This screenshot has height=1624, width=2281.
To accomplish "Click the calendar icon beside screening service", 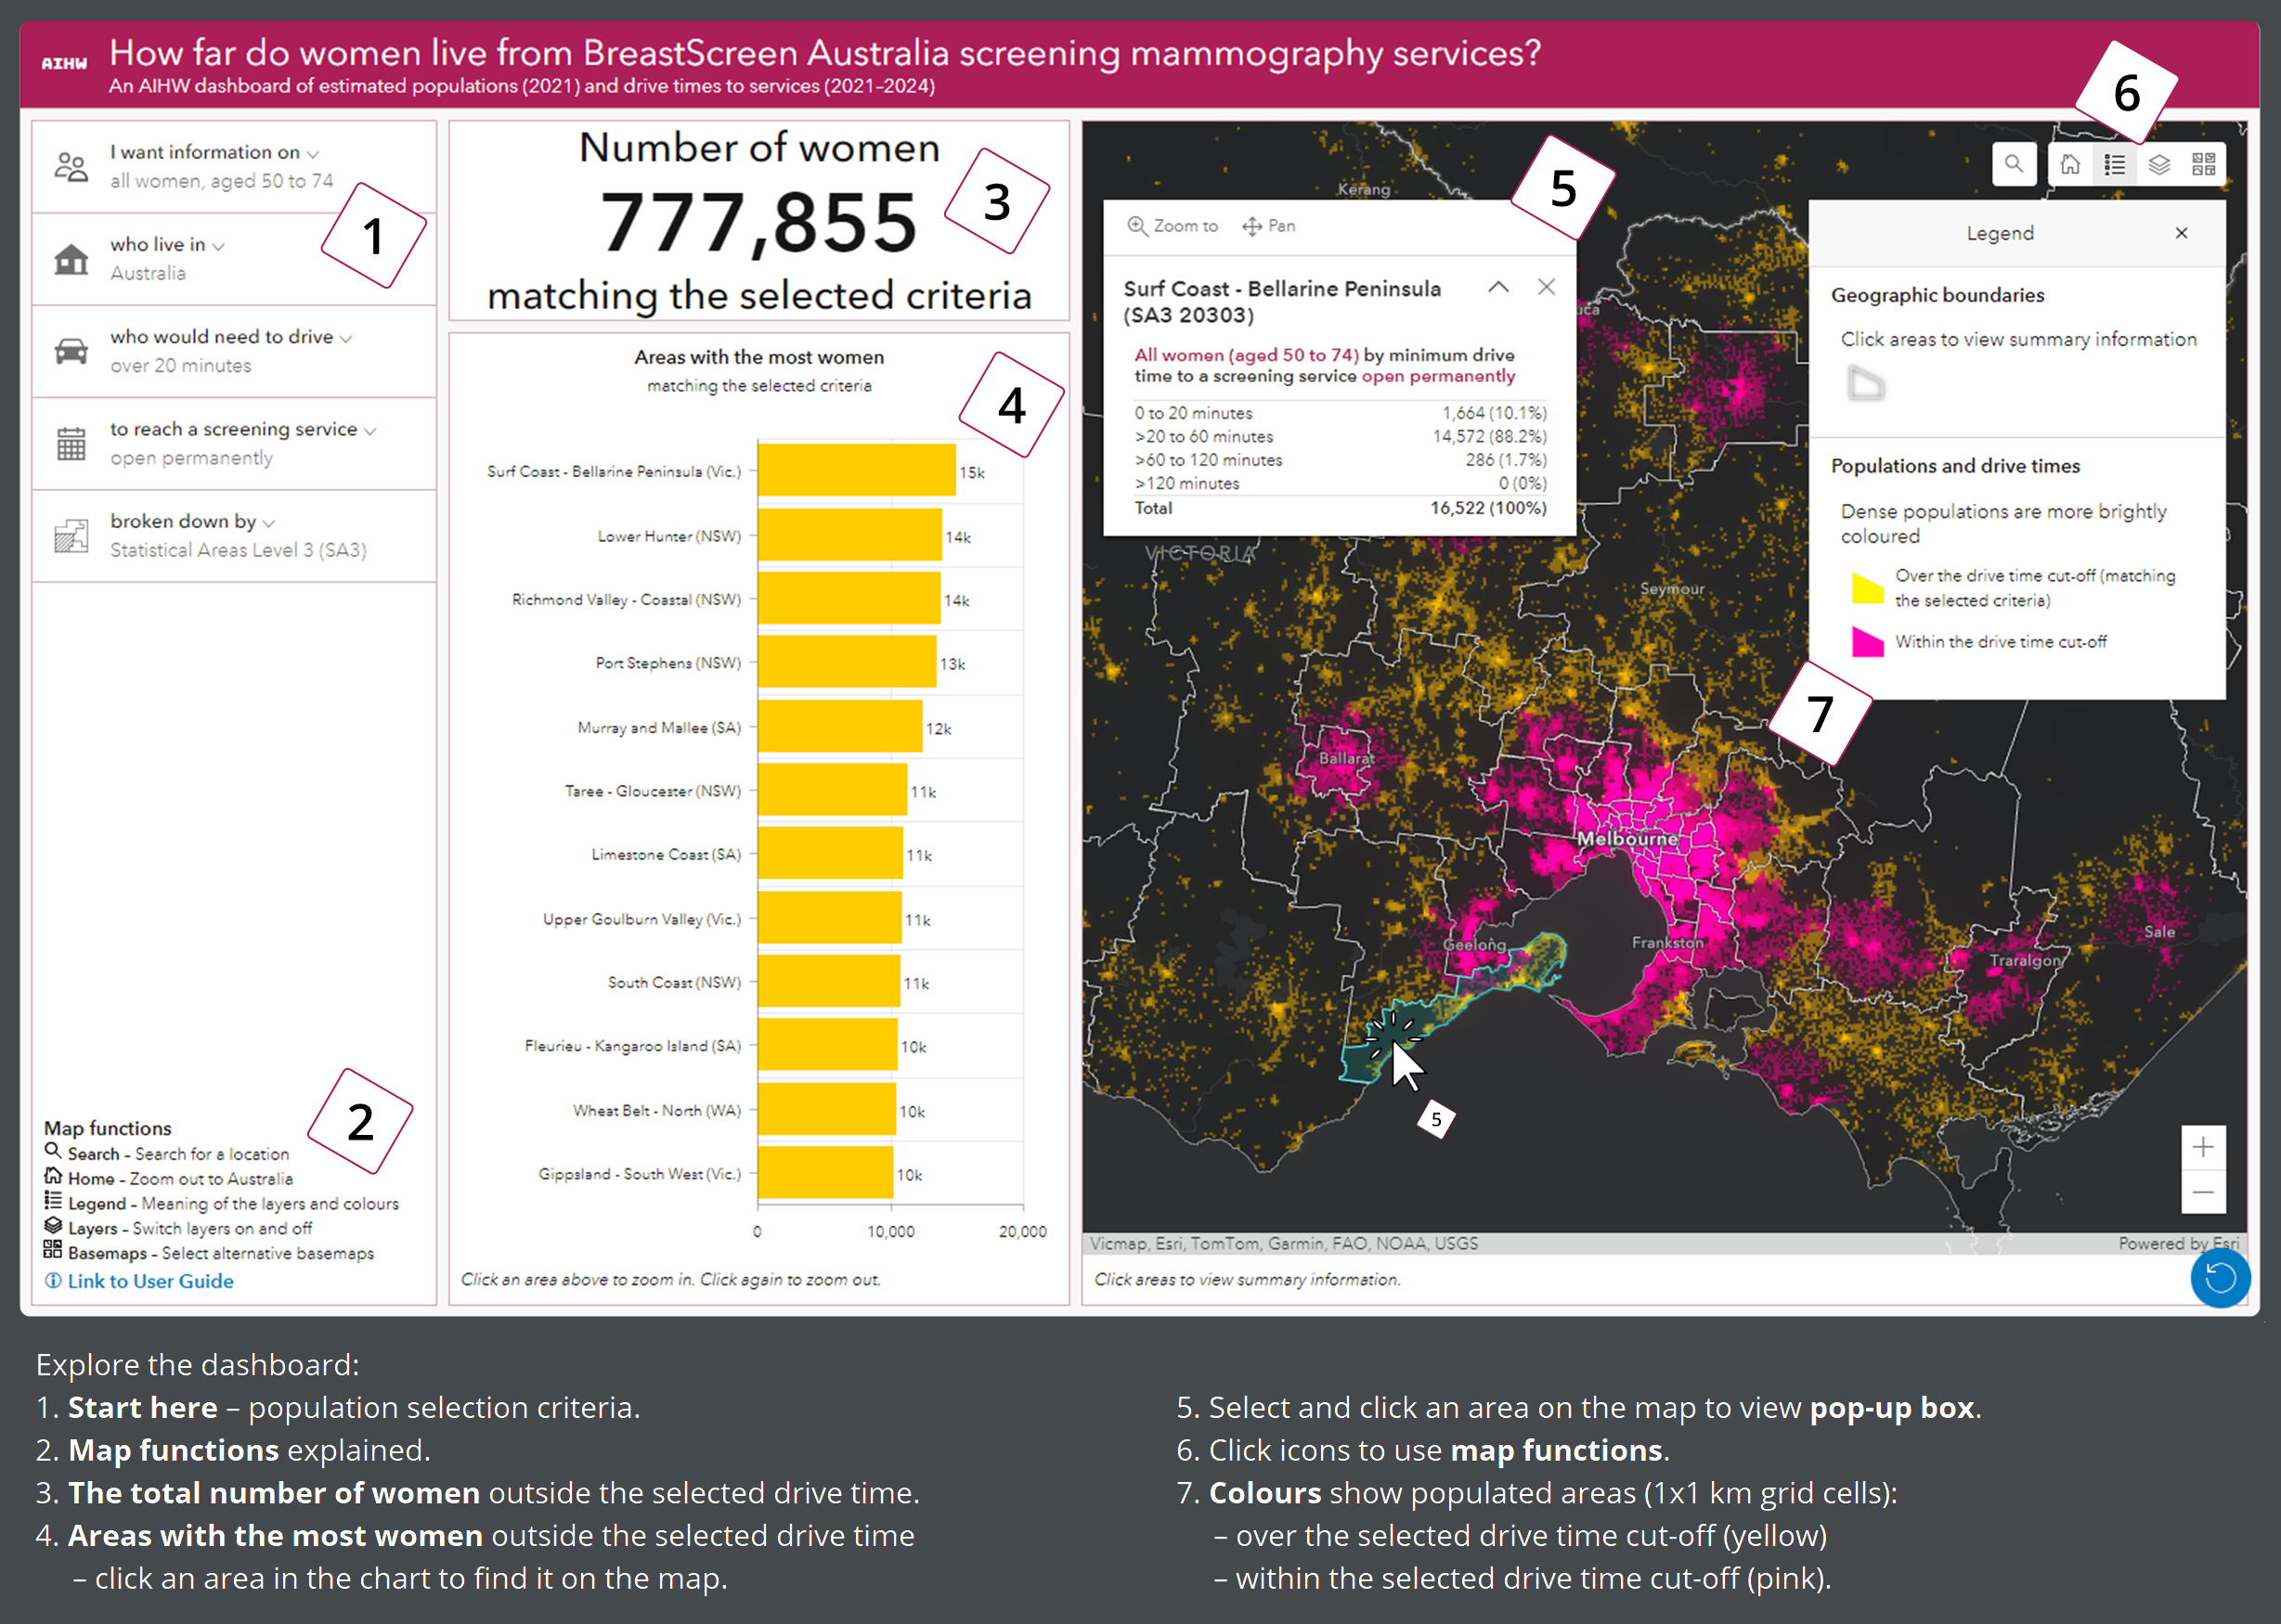I will coord(71,444).
